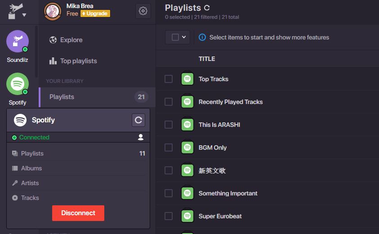Click the info icon in toolbar
Image resolution: width=379 pixels, height=234 pixels.
[x=202, y=37]
